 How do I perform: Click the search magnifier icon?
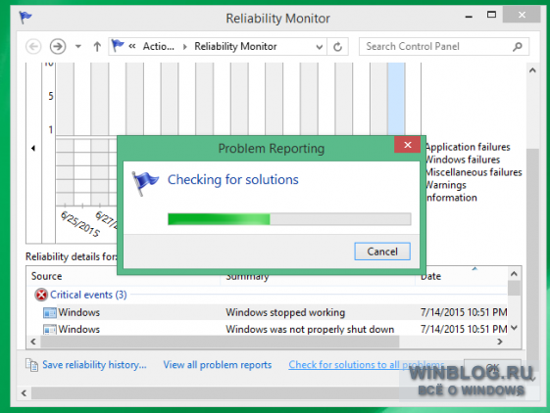[518, 46]
